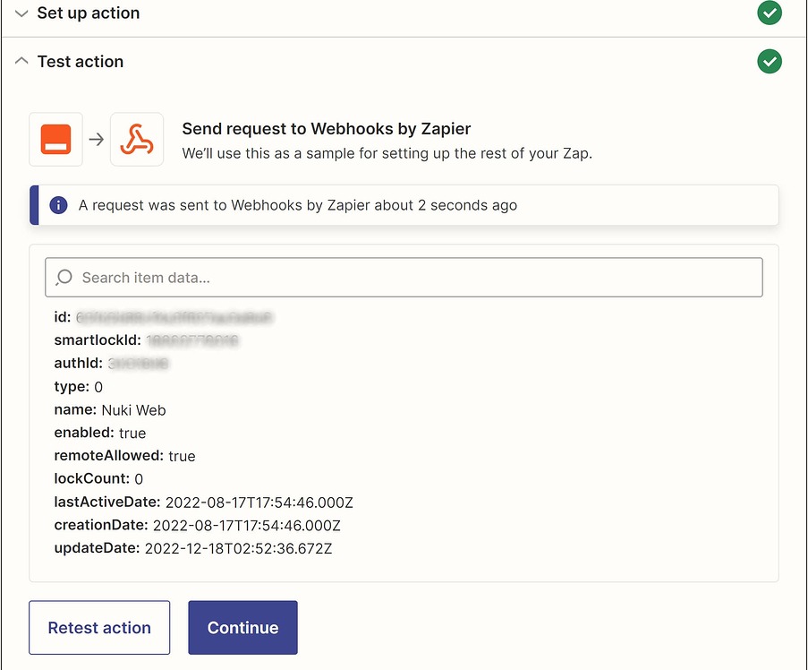Image resolution: width=808 pixels, height=670 pixels.
Task: Click the blue info icon in the notification banner
Action: [x=58, y=205]
